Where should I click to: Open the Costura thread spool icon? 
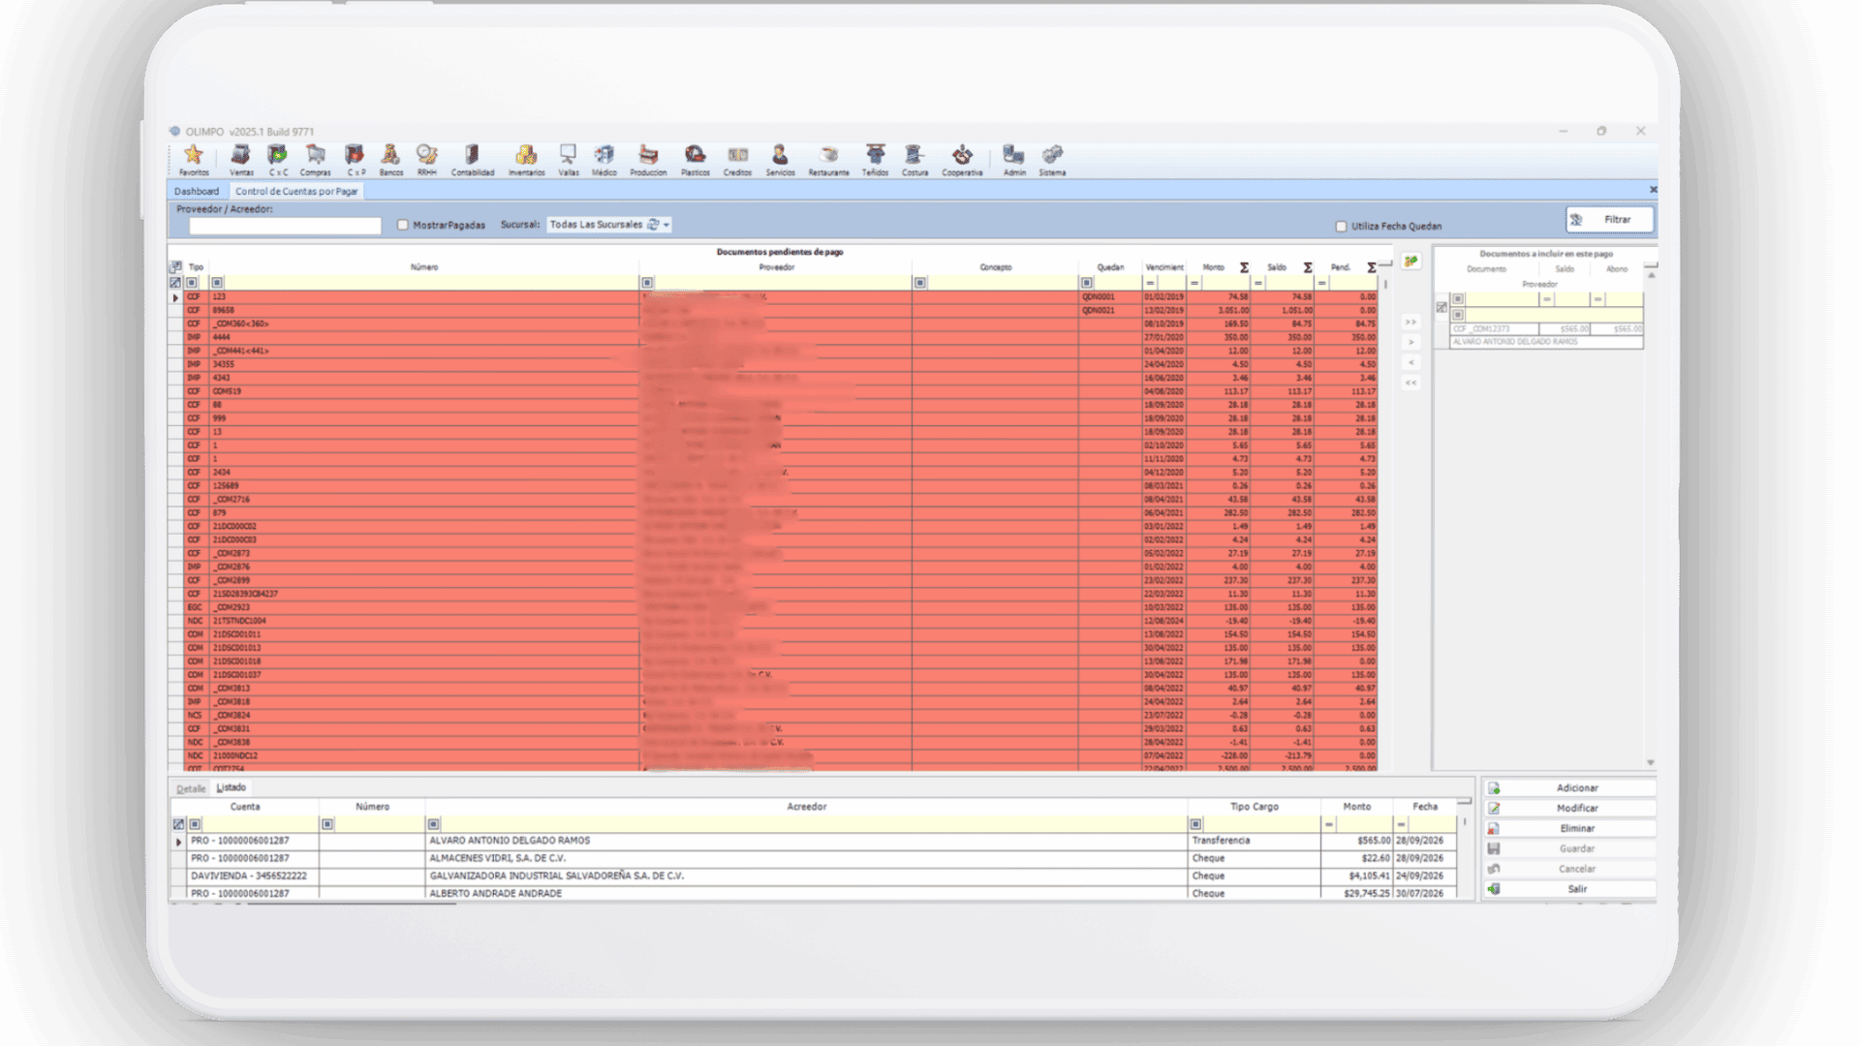(x=914, y=159)
